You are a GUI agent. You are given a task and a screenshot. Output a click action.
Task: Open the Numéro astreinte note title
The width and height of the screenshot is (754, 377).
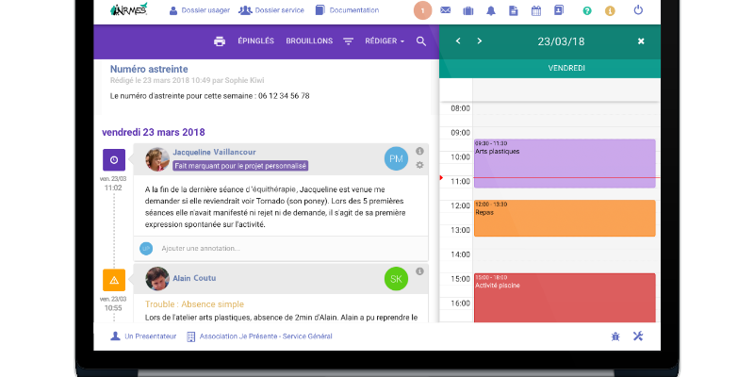[x=149, y=69]
